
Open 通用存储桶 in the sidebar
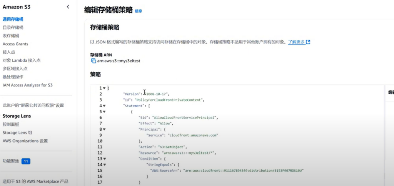(x=13, y=19)
